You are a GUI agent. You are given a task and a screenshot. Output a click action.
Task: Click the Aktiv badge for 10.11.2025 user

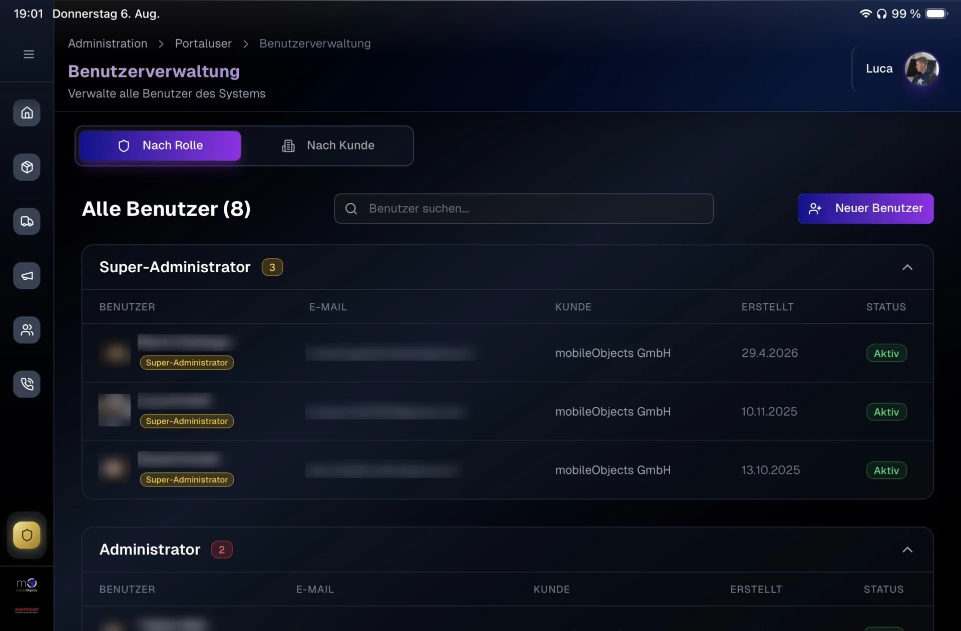tap(886, 412)
